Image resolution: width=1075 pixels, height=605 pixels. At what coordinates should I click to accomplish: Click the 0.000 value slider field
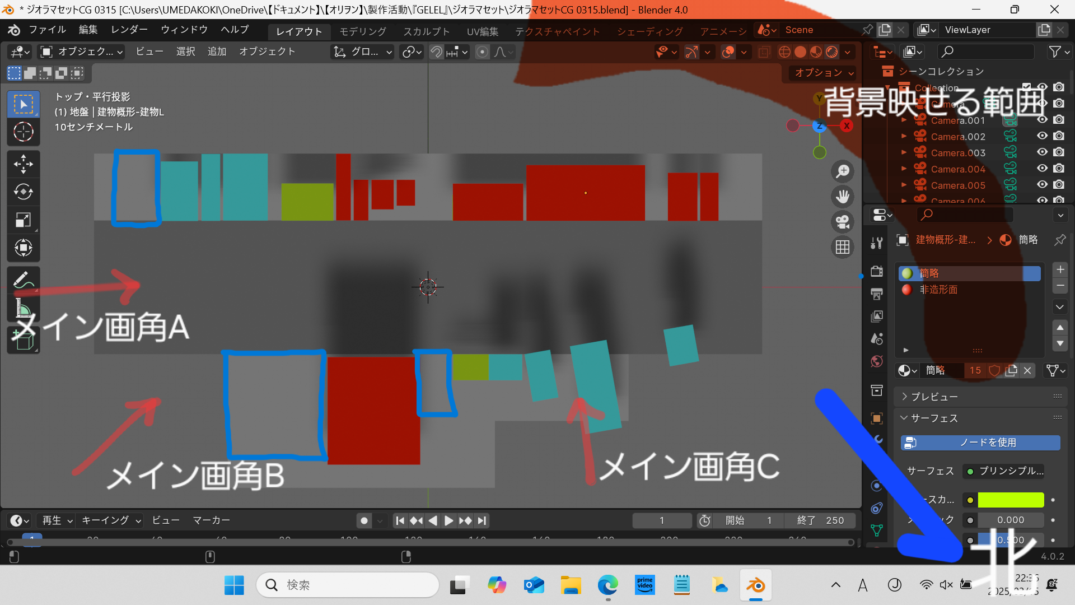point(1011,520)
